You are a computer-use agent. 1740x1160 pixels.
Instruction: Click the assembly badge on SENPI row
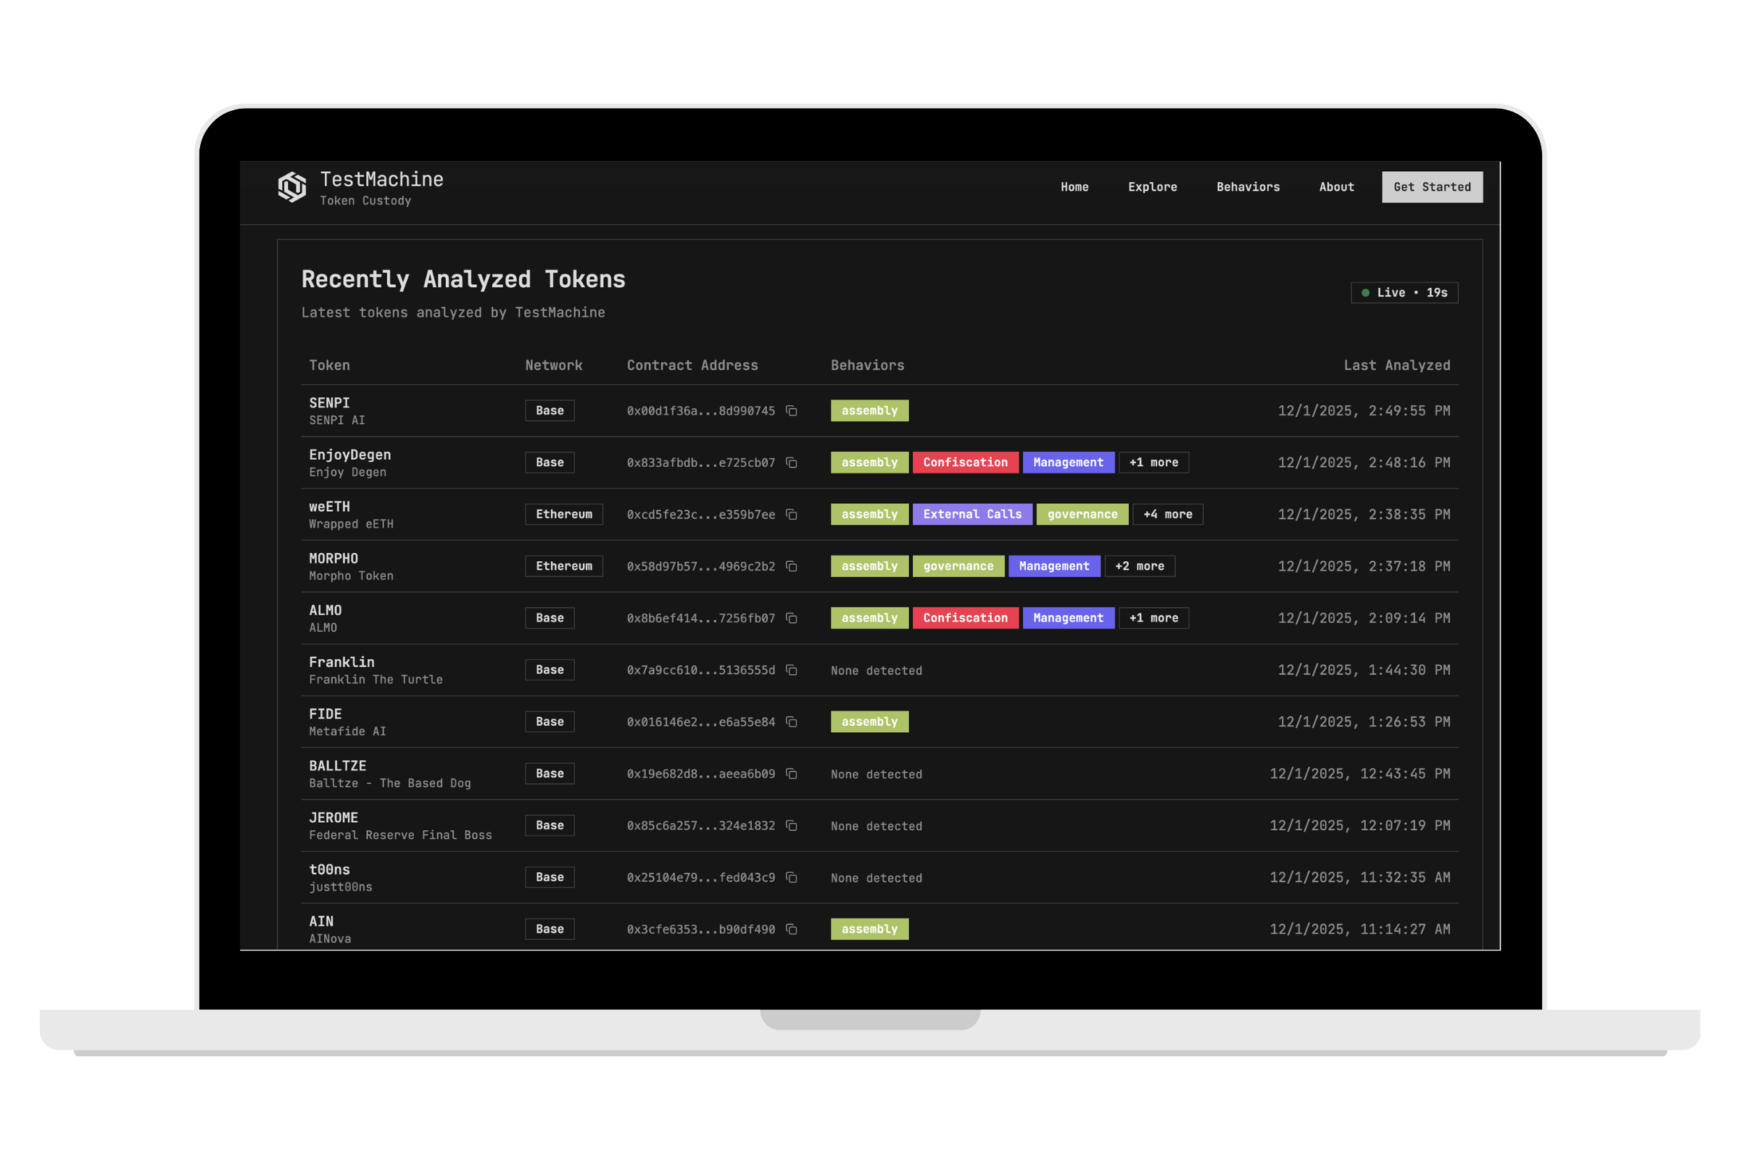[869, 410]
